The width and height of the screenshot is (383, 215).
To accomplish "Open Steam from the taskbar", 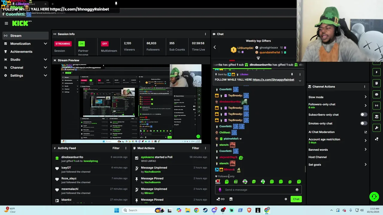I will pos(205,210).
